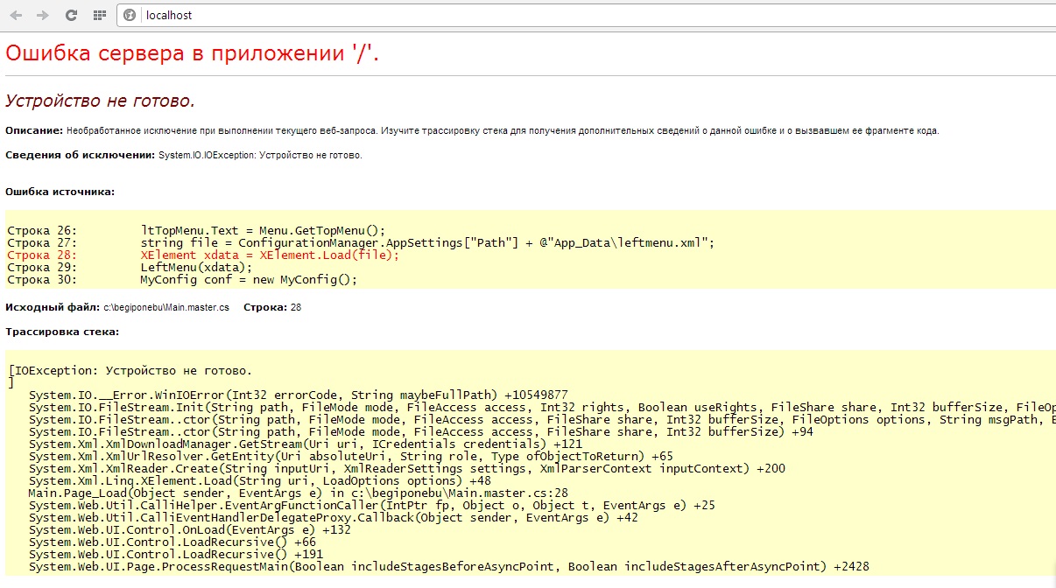Click the italic 'Устройство не готово.' subtitle
This screenshot has width=1056, height=588.
tap(100, 100)
